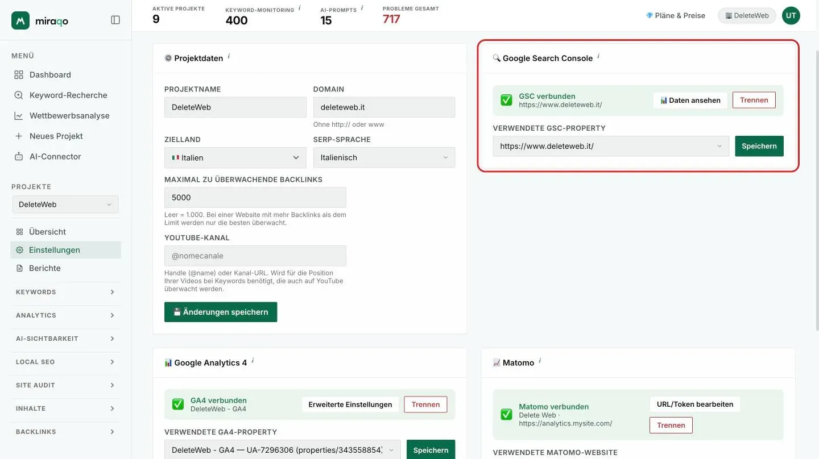Image resolution: width=819 pixels, height=459 pixels.
Task: Open the UT user avatar menu
Action: (x=791, y=16)
